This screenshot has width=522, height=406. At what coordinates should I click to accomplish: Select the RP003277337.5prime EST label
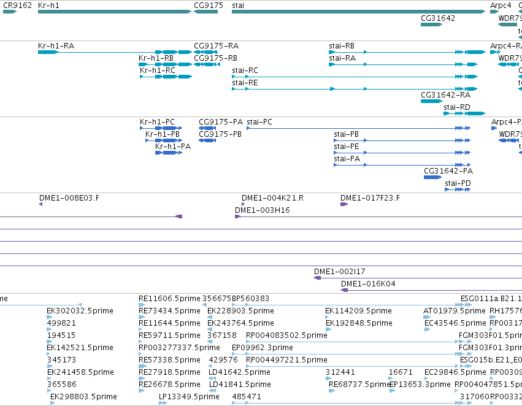click(179, 348)
